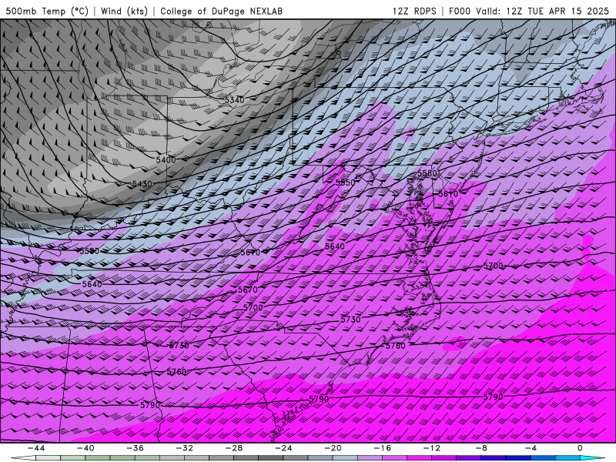Viewport: 616px width, 462px height.
Task: Click the -32 value on the color scale
Action: coord(185,448)
